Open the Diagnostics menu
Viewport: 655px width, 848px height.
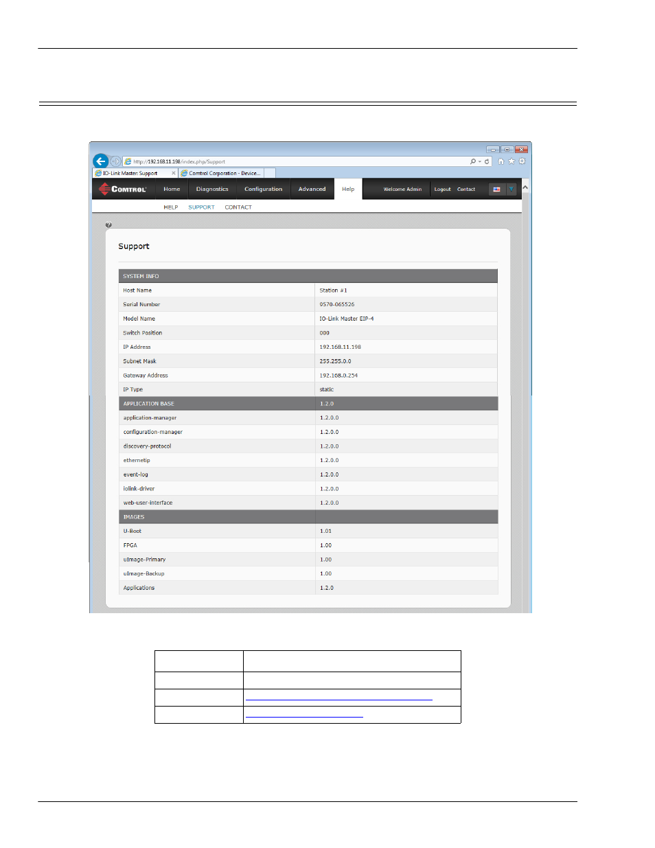[x=212, y=190]
